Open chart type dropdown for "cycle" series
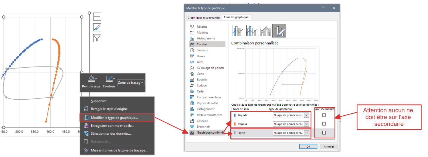The width and height of the screenshot is (428, 157). click(x=306, y=133)
